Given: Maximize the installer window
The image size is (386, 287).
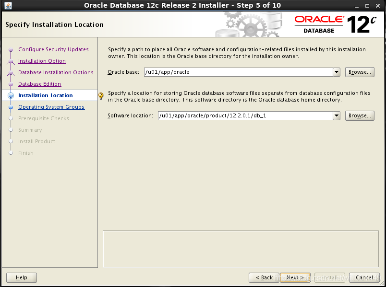Looking at the screenshot, I should point(367,6).
